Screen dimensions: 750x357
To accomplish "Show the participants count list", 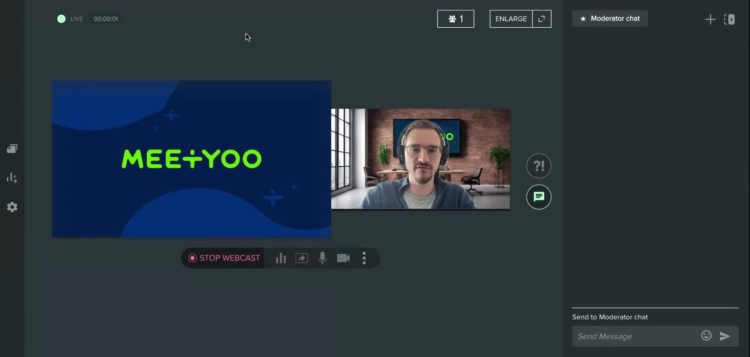I will [455, 19].
